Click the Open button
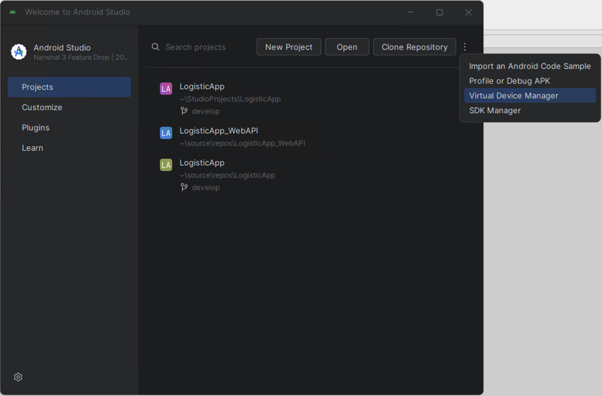602x396 pixels. 347,47
